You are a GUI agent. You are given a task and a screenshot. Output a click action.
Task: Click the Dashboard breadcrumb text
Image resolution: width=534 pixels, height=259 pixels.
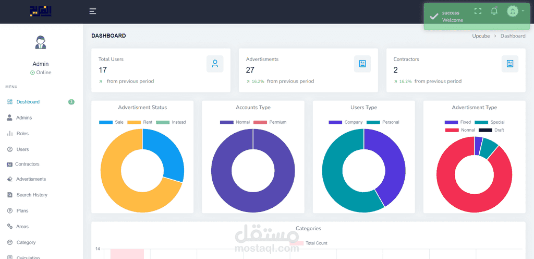click(x=513, y=36)
